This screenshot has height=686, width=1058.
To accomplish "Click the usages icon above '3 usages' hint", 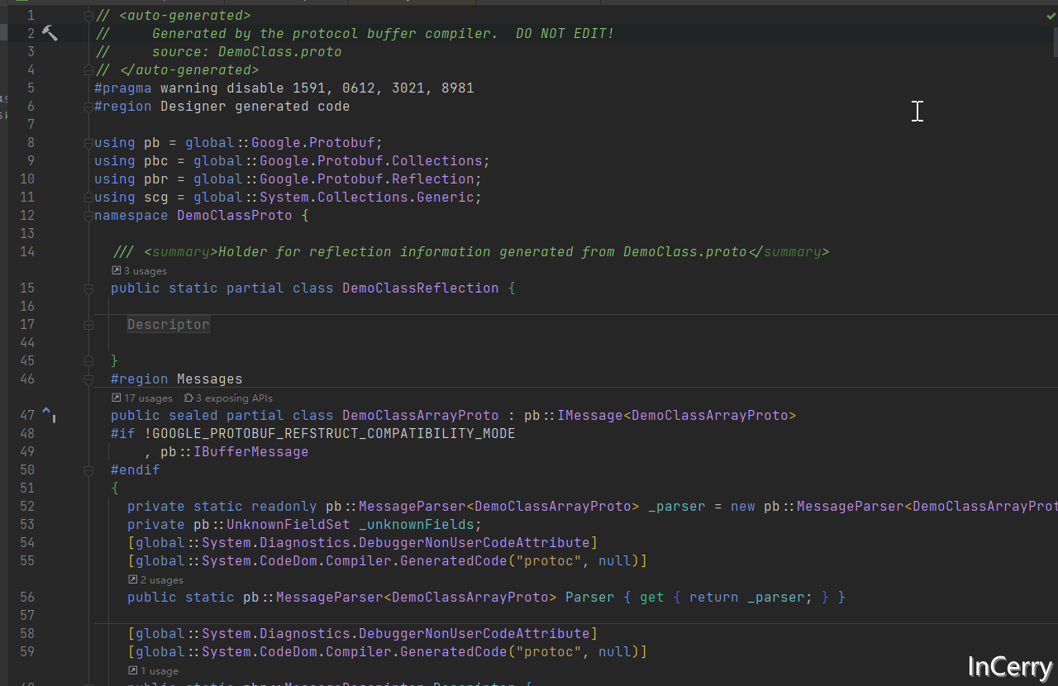I will coord(115,270).
